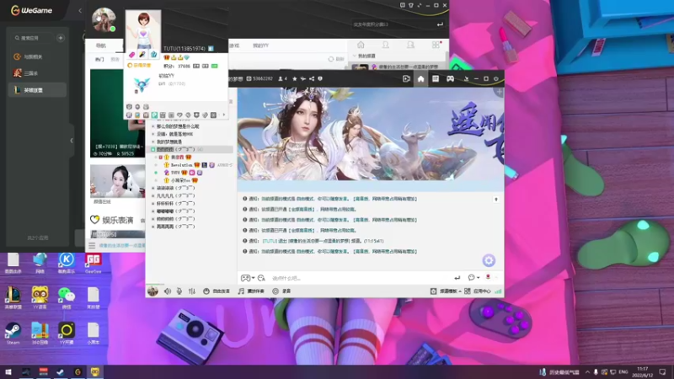The image size is (674, 379).
Task: Favorite the channel with the star icon
Action: [294, 78]
